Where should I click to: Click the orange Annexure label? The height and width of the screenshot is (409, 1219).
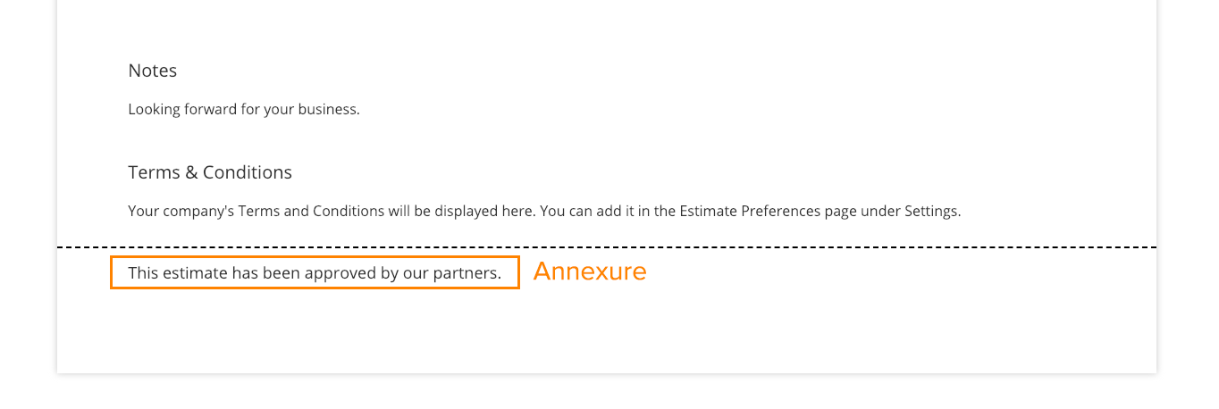click(590, 271)
